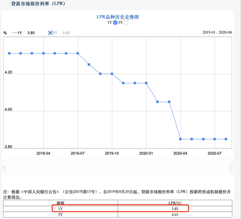Viewport: 241px width, 219px height.
Task: Click the 4.00 y-axis label
Action: tap(8, 109)
